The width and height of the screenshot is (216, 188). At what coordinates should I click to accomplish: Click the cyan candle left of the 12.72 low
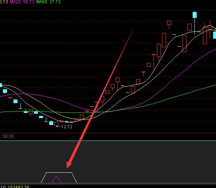pyautogui.click(x=51, y=123)
